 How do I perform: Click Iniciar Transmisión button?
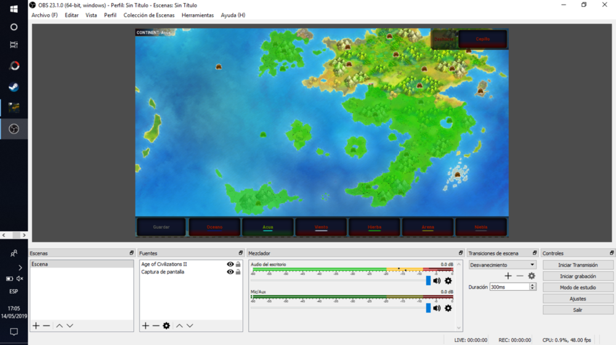[578, 265]
